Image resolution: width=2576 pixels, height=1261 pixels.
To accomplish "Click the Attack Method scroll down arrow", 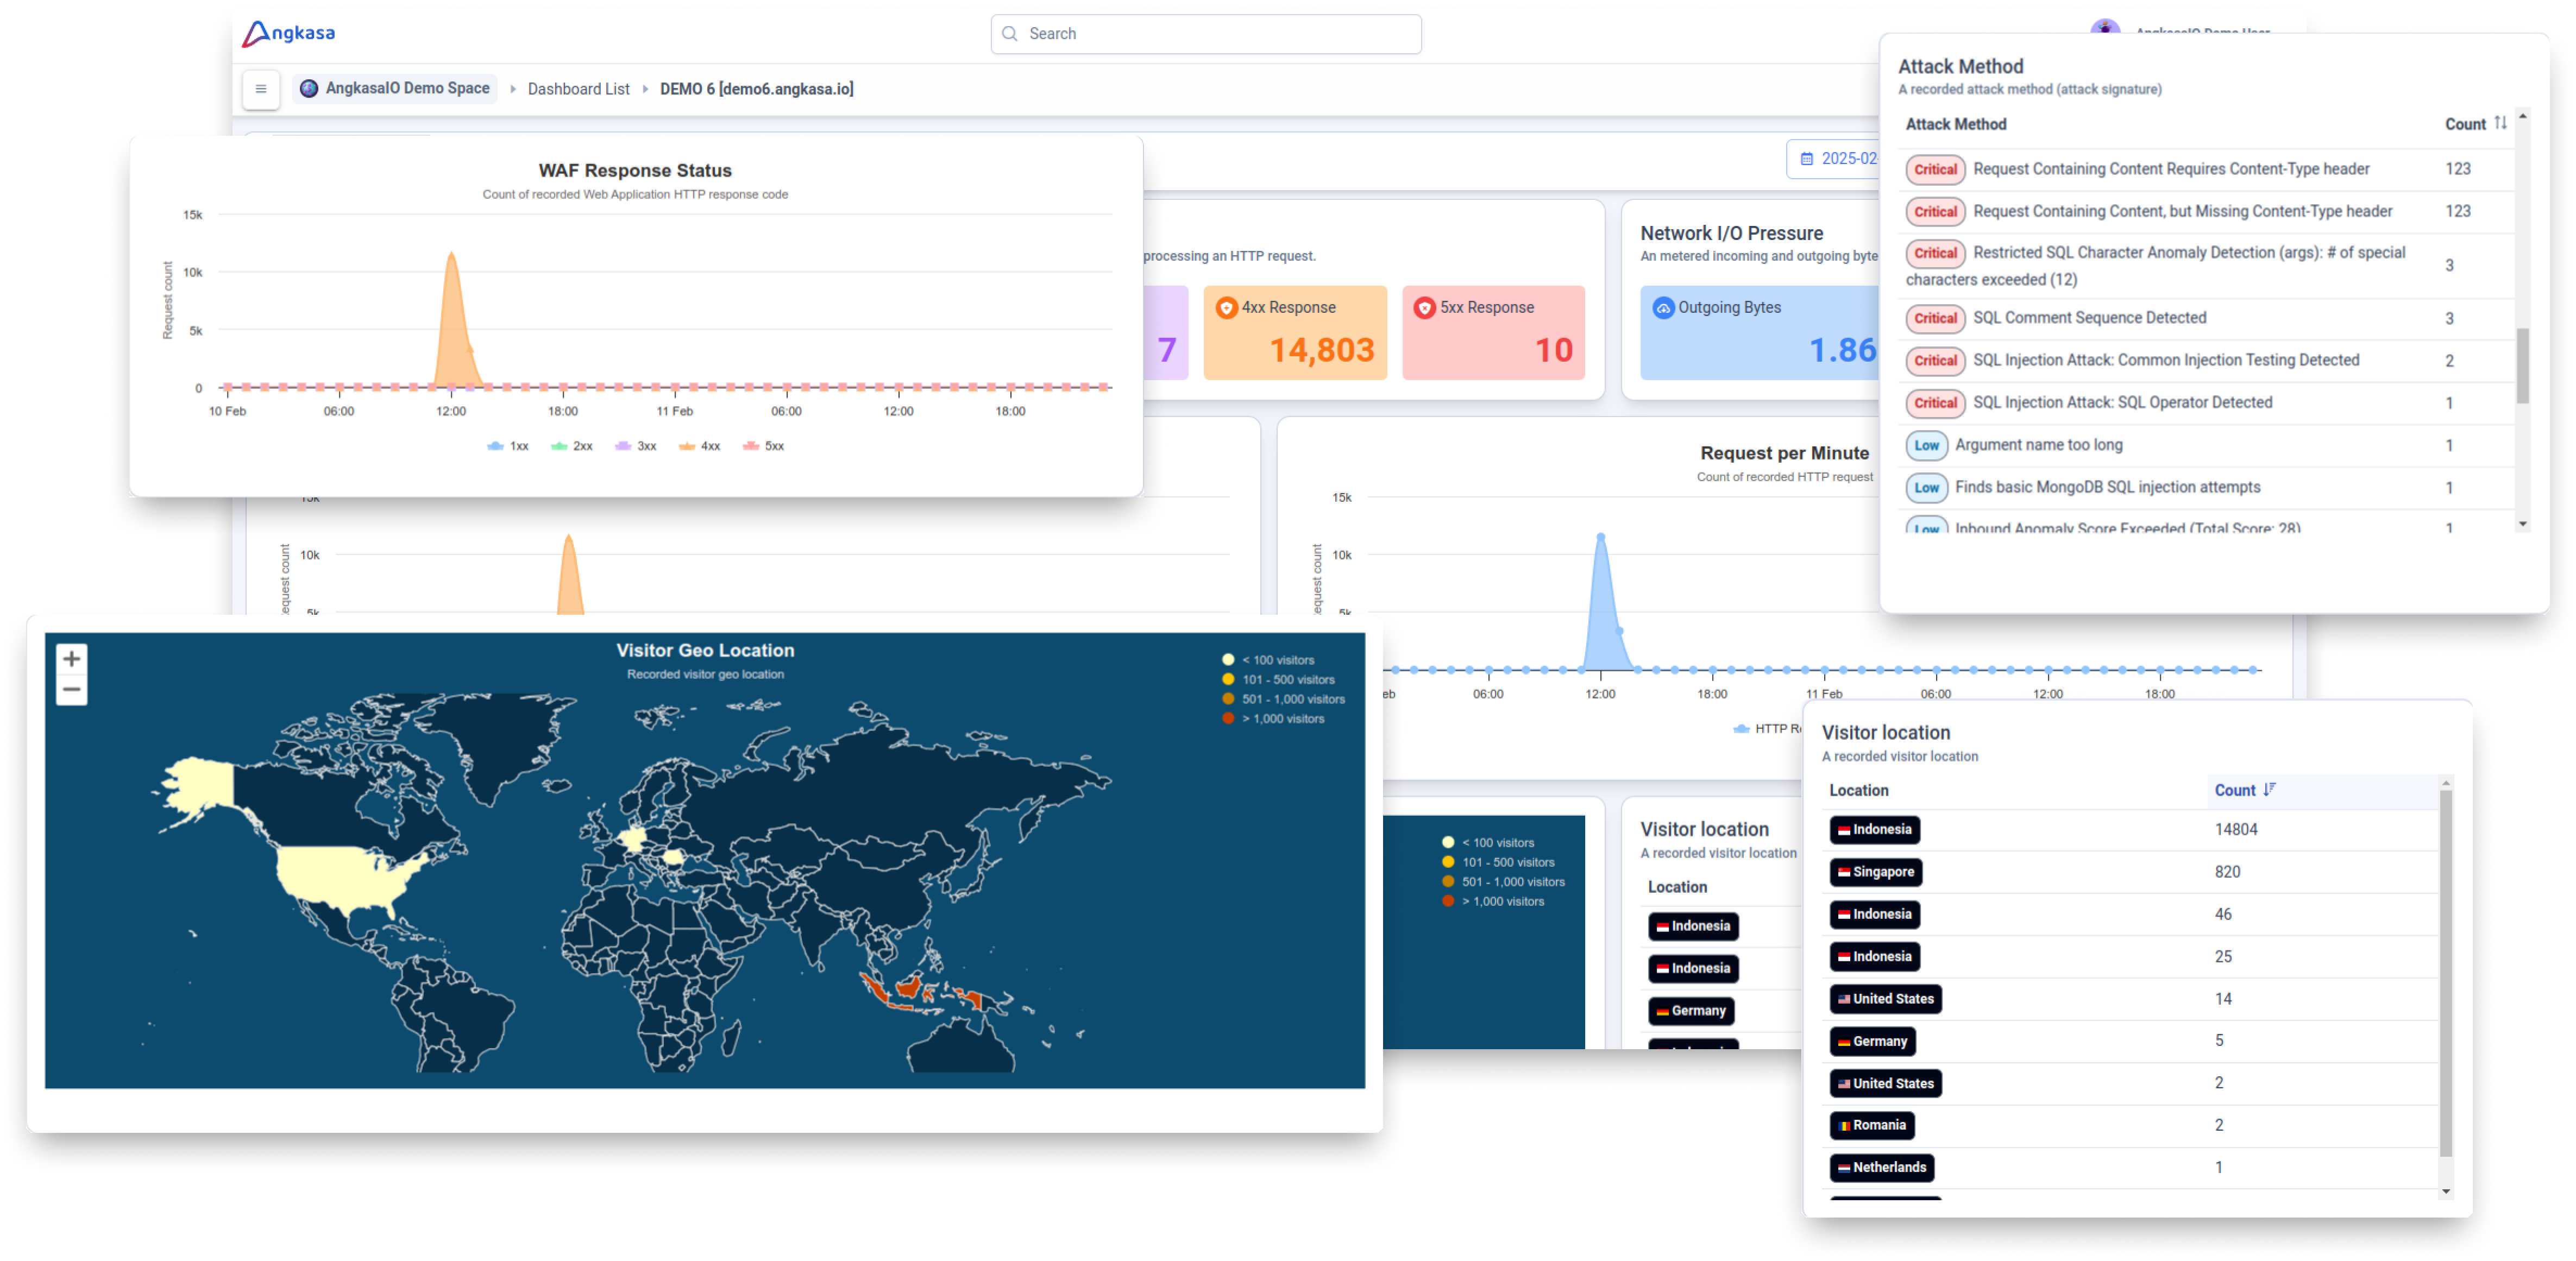I will point(2522,525).
